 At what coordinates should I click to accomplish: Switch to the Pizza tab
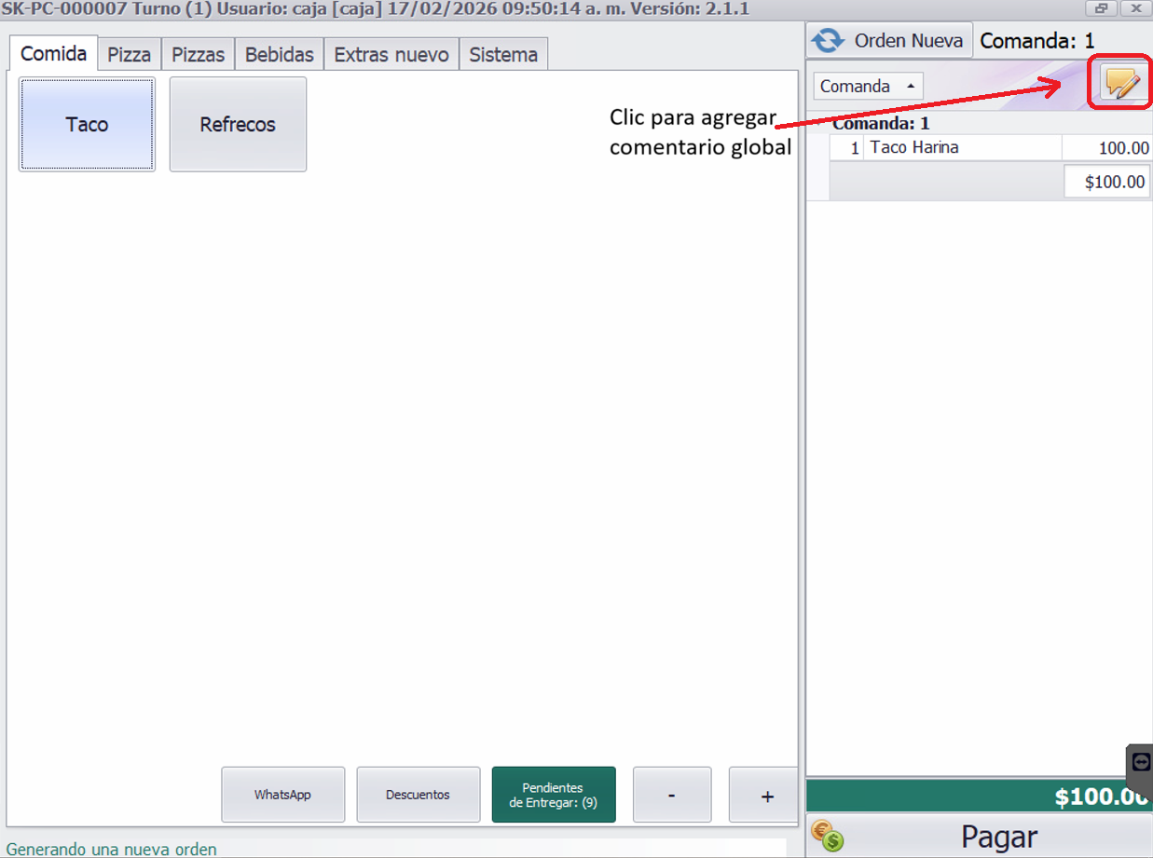pyautogui.click(x=129, y=54)
